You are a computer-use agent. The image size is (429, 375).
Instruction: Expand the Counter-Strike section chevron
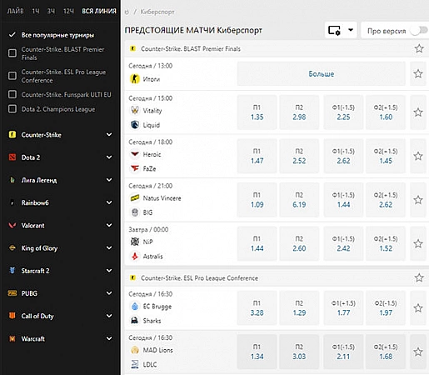click(x=109, y=135)
